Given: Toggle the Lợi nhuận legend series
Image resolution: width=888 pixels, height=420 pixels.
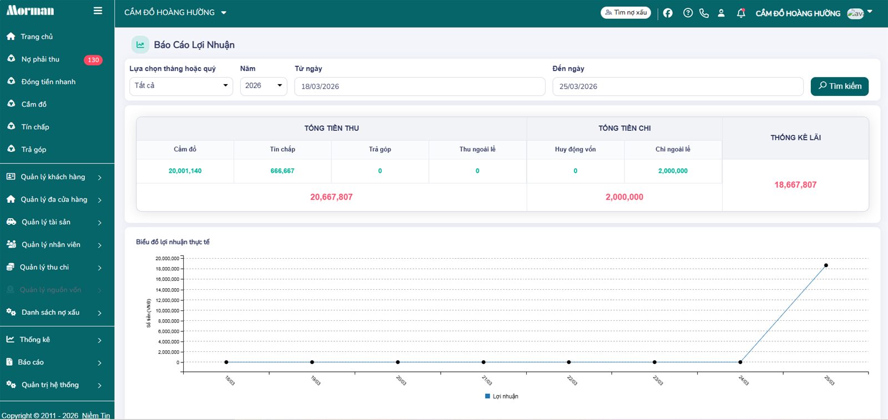Looking at the screenshot, I should (x=501, y=396).
